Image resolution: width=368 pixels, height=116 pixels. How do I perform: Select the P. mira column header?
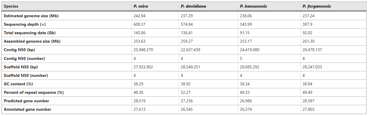click(140, 6)
